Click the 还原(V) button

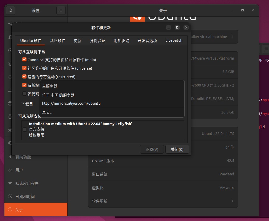[152, 149]
